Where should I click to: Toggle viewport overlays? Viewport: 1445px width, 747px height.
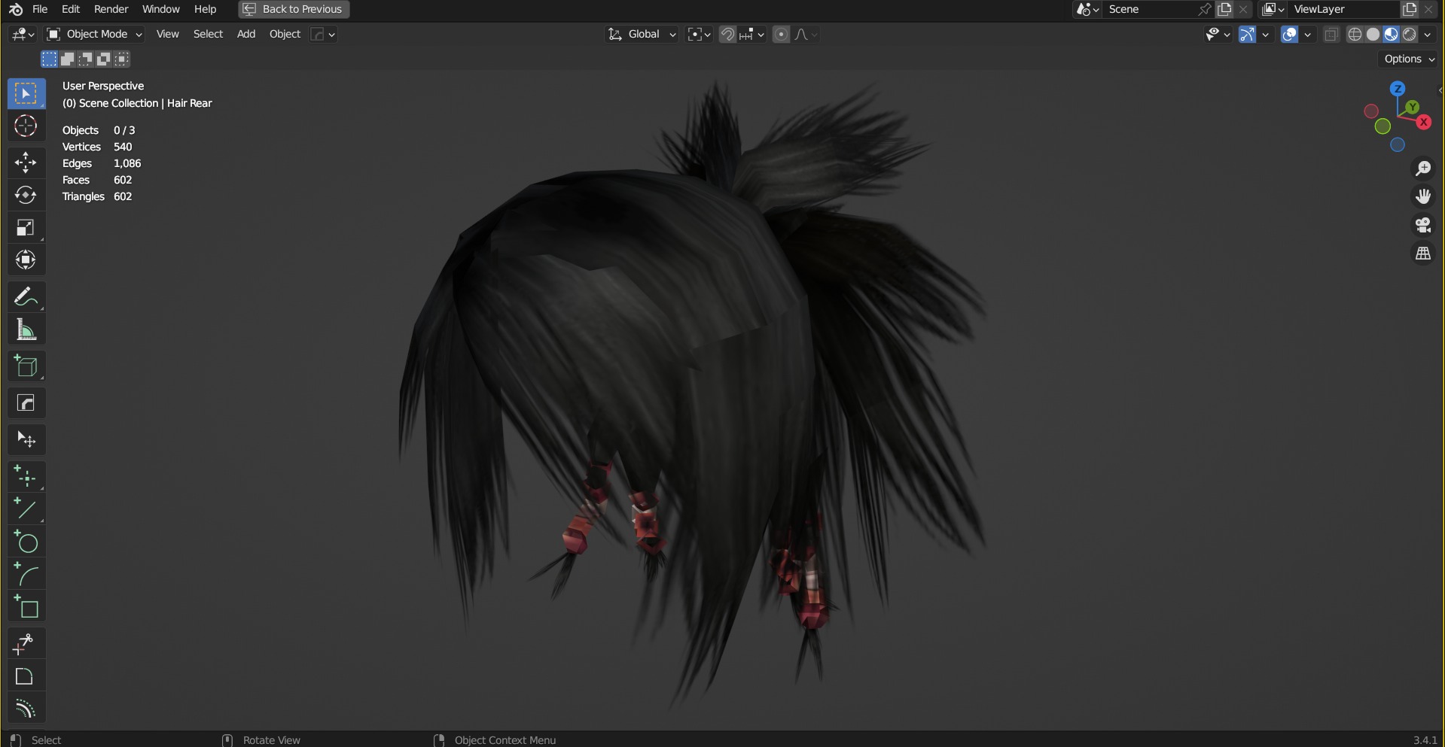click(1290, 35)
